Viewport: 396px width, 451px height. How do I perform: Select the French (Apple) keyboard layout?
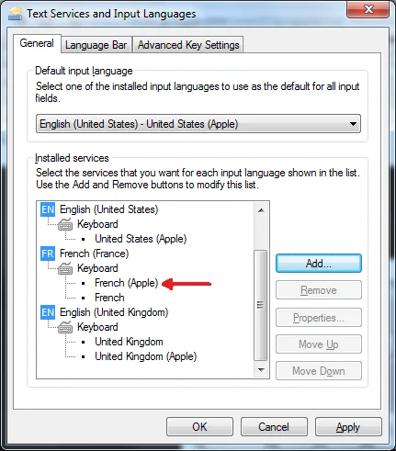[x=127, y=283]
